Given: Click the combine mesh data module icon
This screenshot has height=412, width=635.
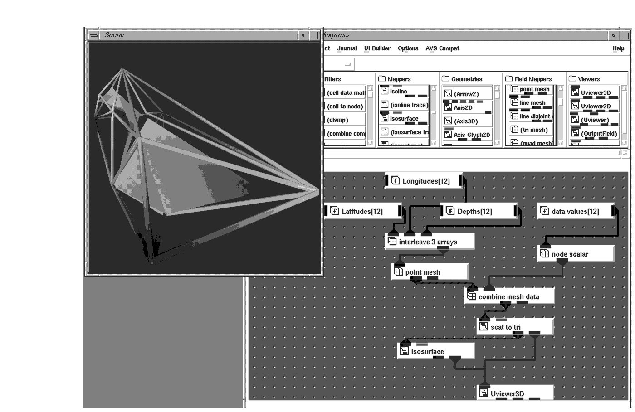Looking at the screenshot, I should pos(472,297).
